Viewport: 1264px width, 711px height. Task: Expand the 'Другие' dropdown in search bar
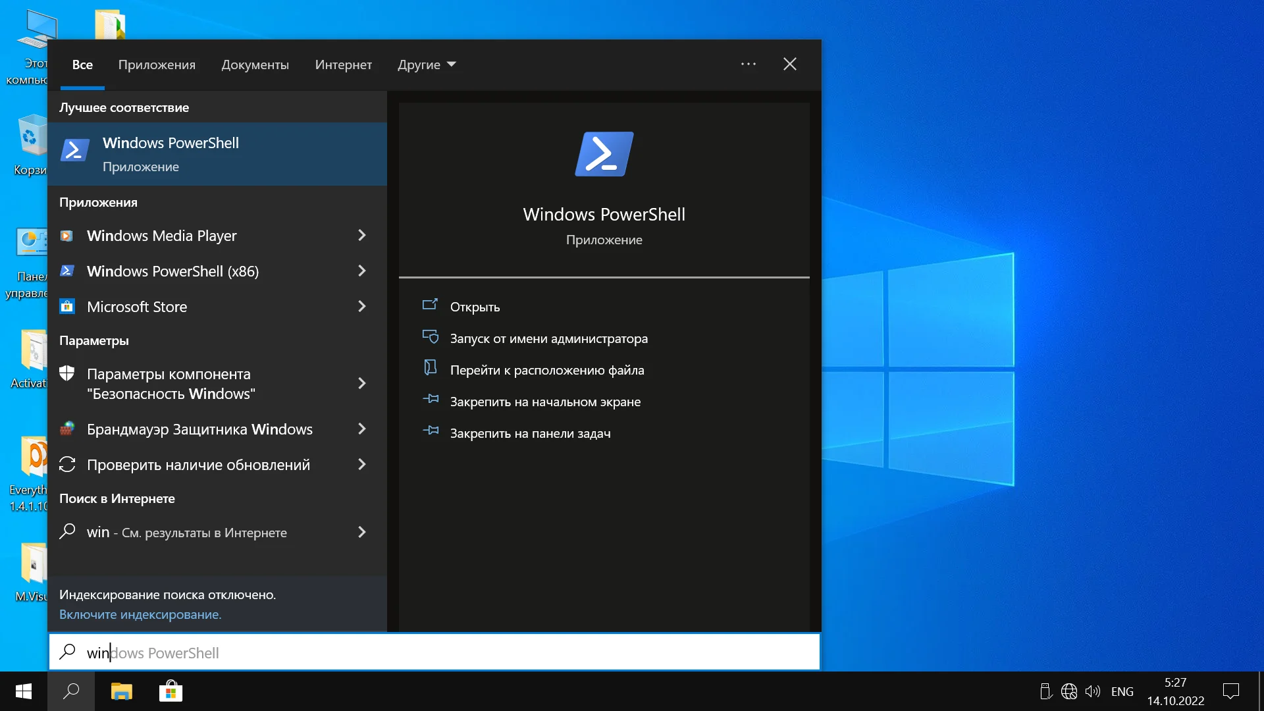[x=425, y=65]
